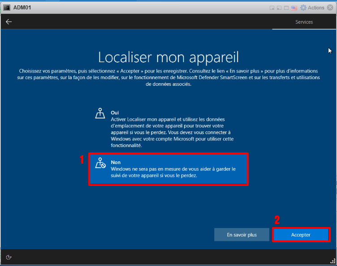The width and height of the screenshot is (337, 266).
Task: Click the Actions gear icon
Action: coord(303,8)
